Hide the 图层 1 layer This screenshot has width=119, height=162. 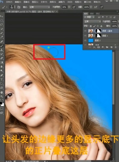(85, 36)
